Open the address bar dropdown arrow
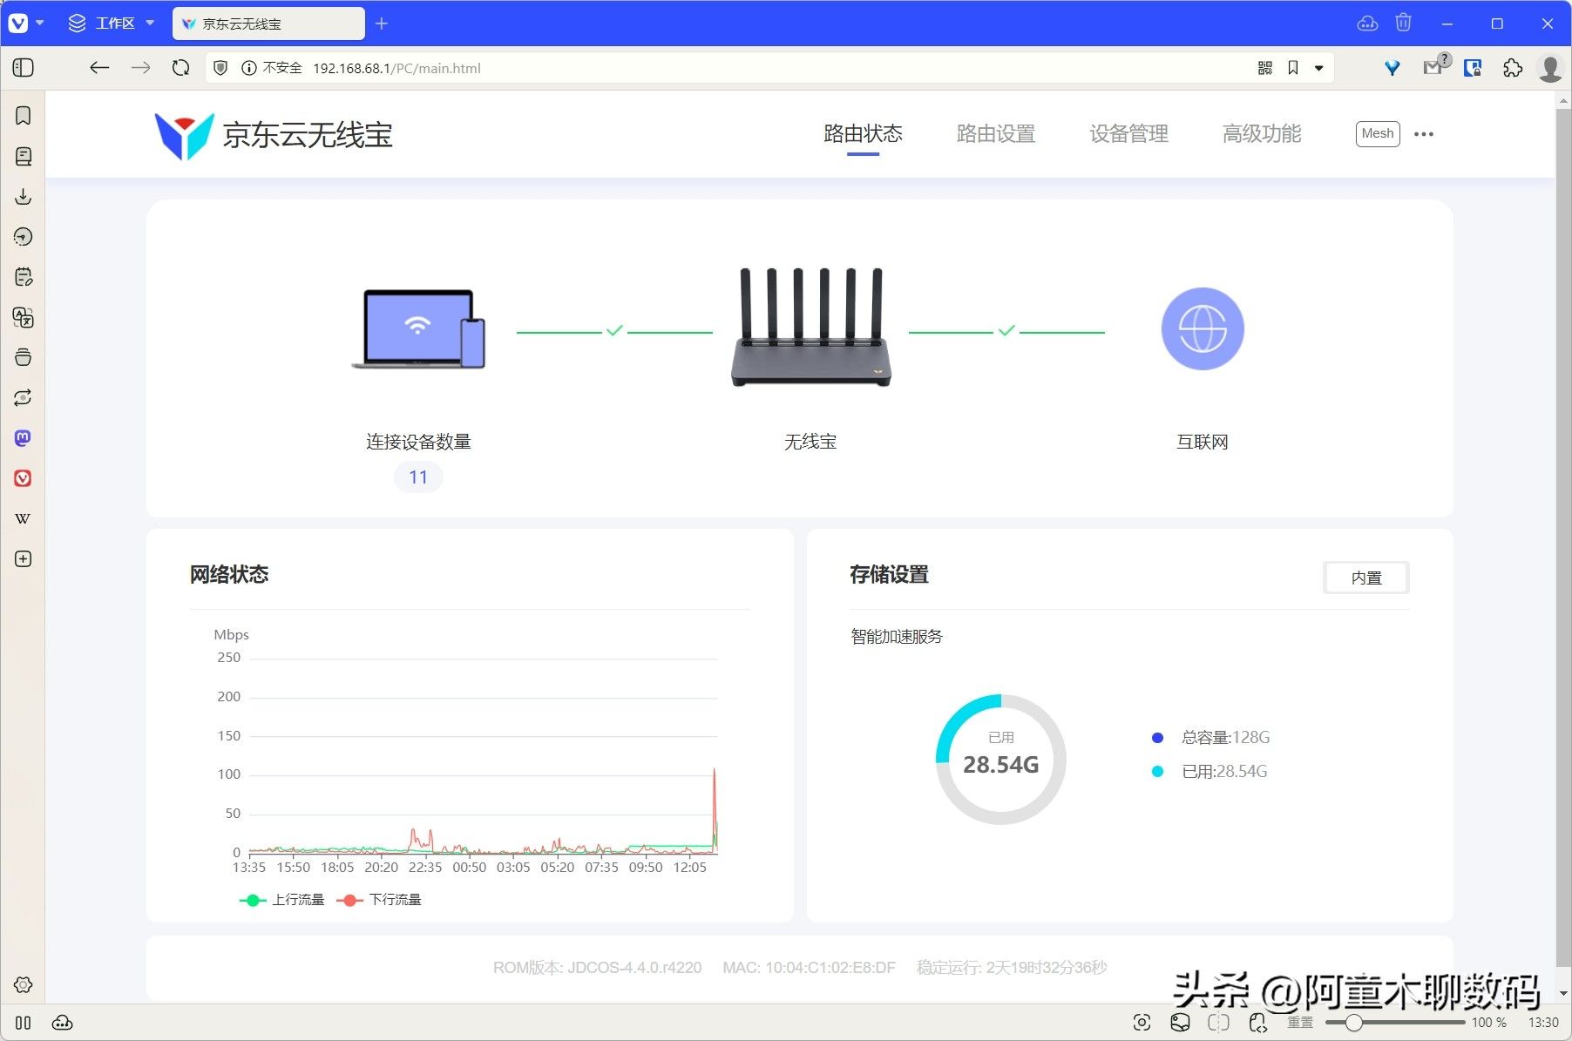Screen dimensions: 1572x1041 1319,68
